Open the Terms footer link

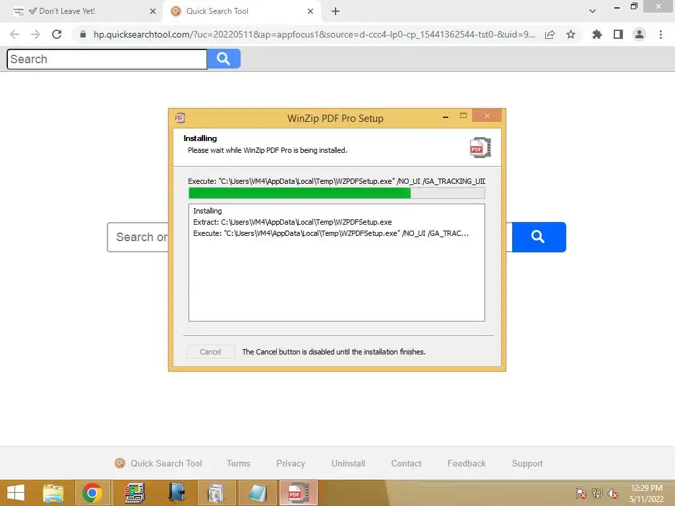tap(239, 463)
